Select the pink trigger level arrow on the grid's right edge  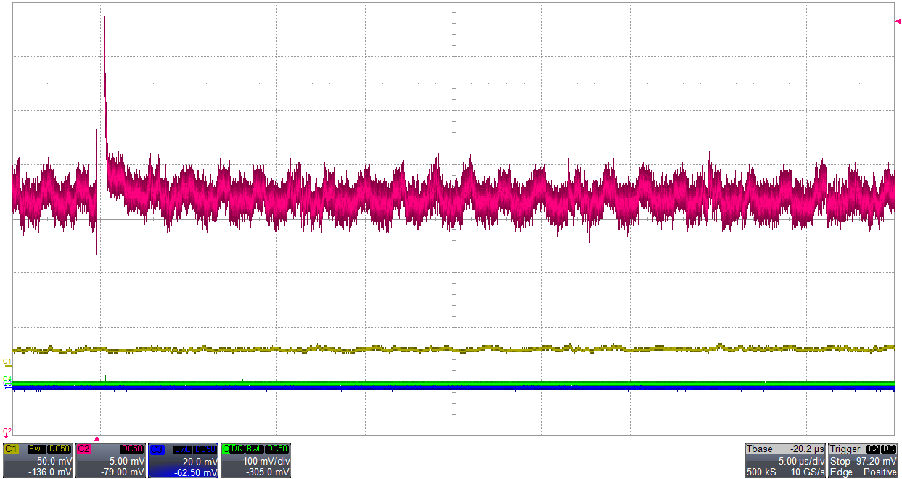[x=898, y=22]
